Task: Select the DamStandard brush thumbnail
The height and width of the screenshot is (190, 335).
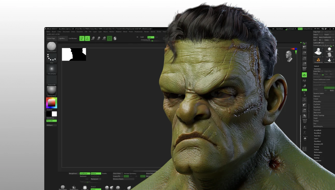Action: click(51, 46)
